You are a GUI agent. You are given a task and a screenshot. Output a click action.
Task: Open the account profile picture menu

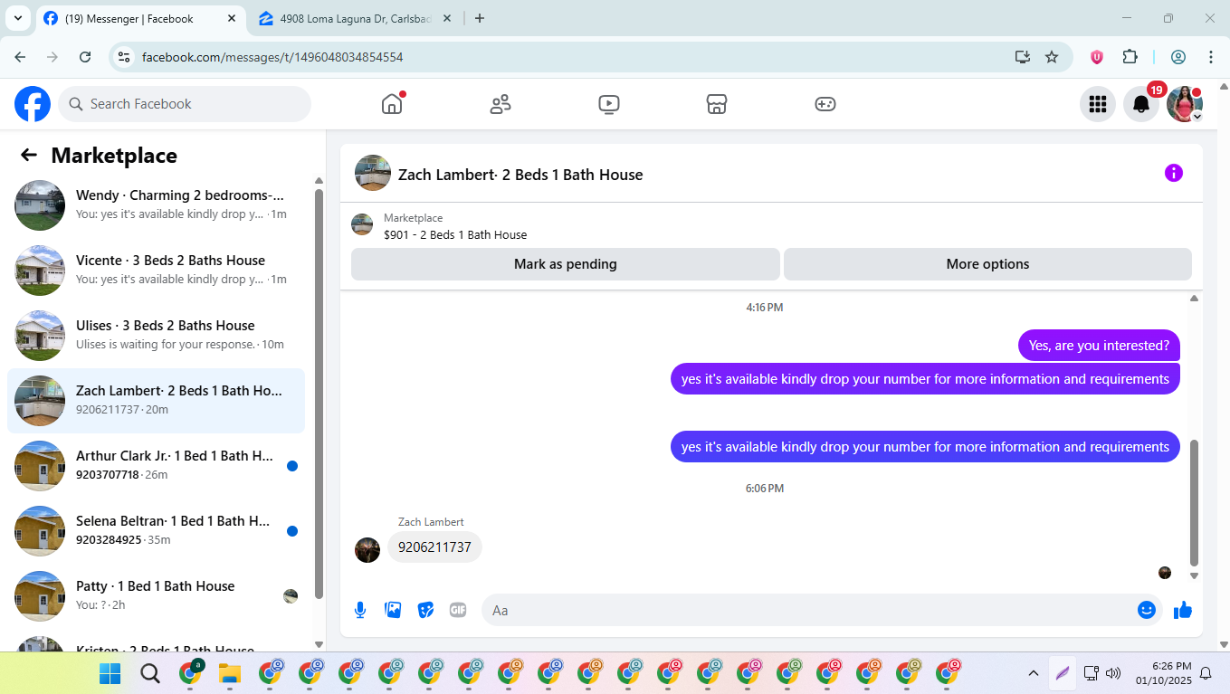(1185, 104)
